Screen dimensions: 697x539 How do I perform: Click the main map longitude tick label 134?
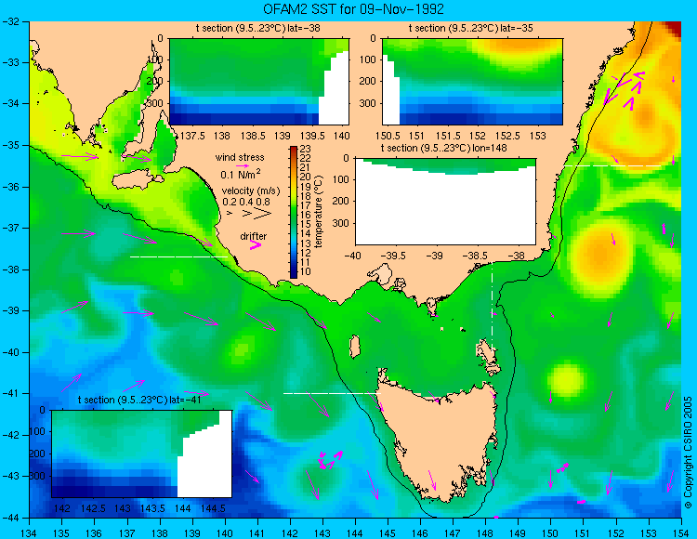pos(29,532)
